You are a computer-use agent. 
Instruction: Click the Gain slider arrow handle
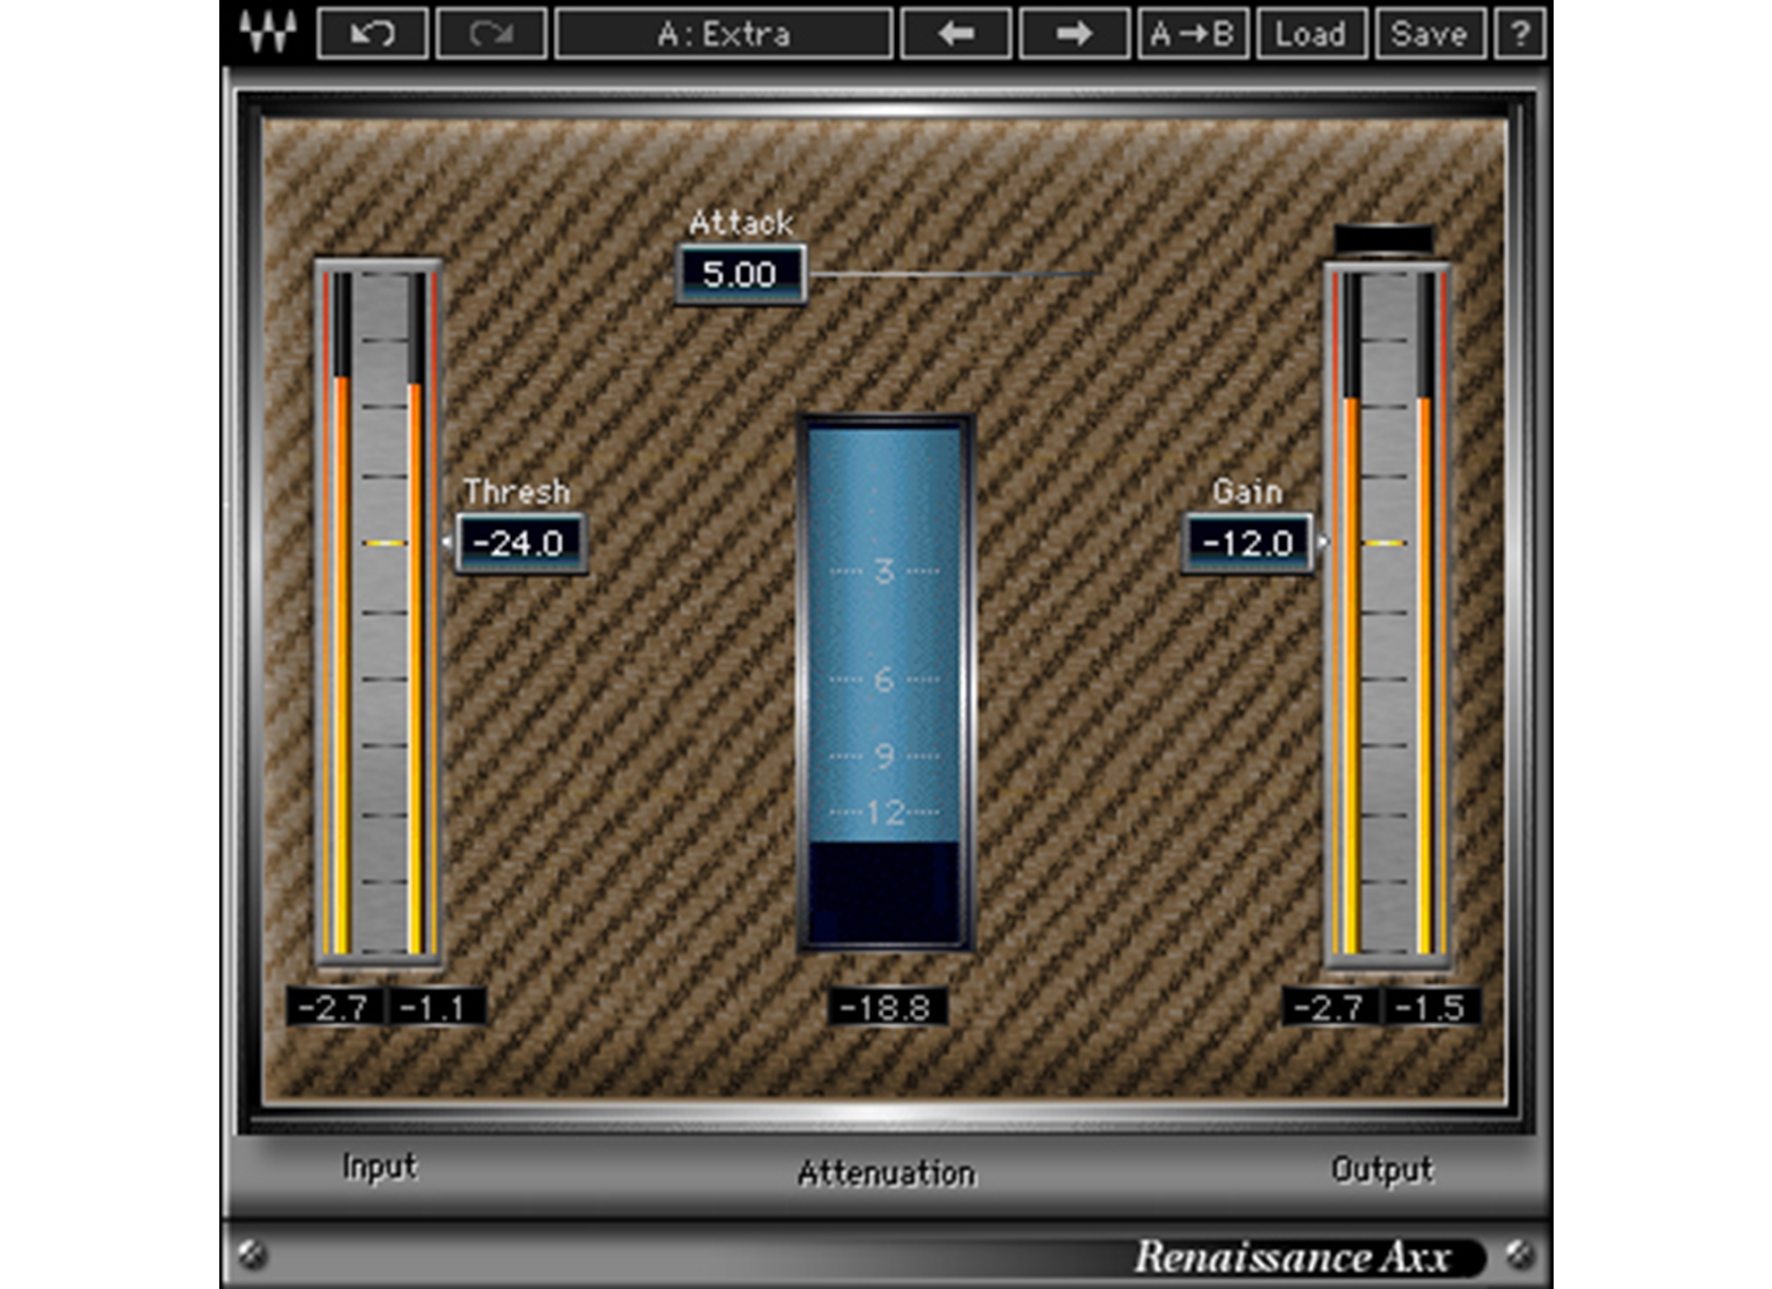tap(1322, 542)
